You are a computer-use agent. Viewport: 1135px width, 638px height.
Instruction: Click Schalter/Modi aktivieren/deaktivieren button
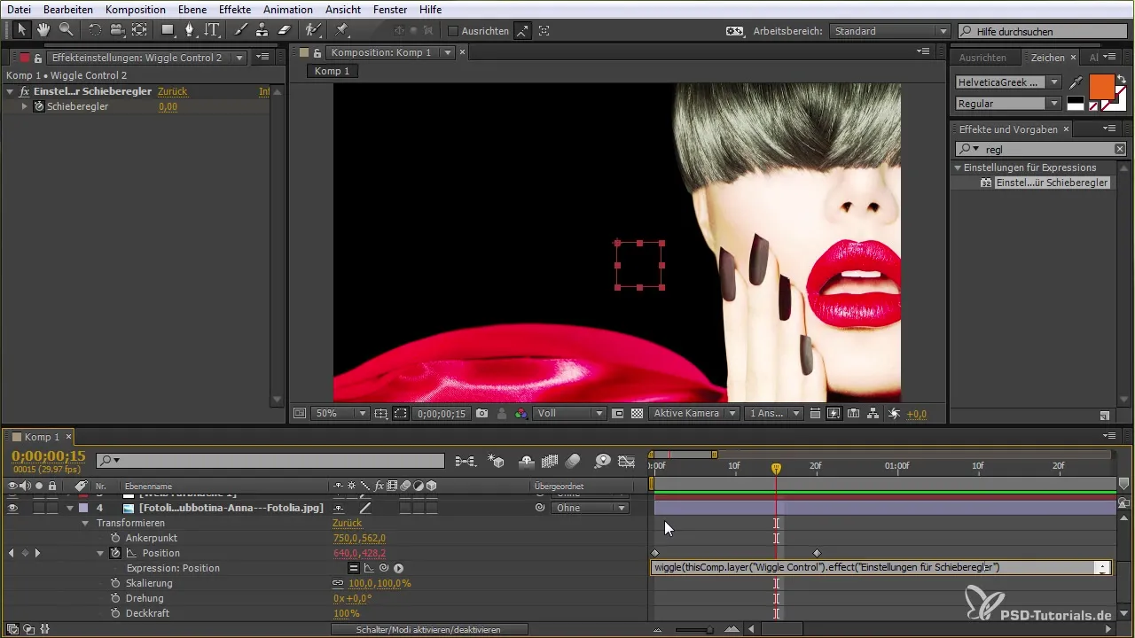(429, 629)
